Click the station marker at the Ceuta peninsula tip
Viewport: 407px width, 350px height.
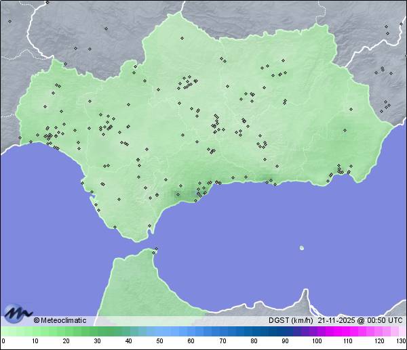[x=156, y=249]
